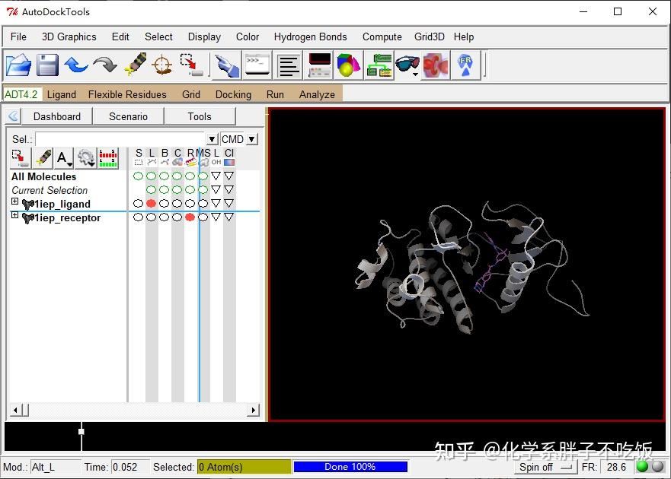Click the Tools button in dashboard

coord(200,116)
